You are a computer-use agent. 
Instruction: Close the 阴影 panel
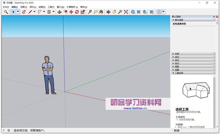tap(214, 67)
